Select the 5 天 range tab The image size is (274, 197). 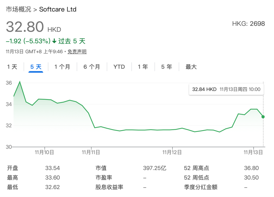coord(36,67)
